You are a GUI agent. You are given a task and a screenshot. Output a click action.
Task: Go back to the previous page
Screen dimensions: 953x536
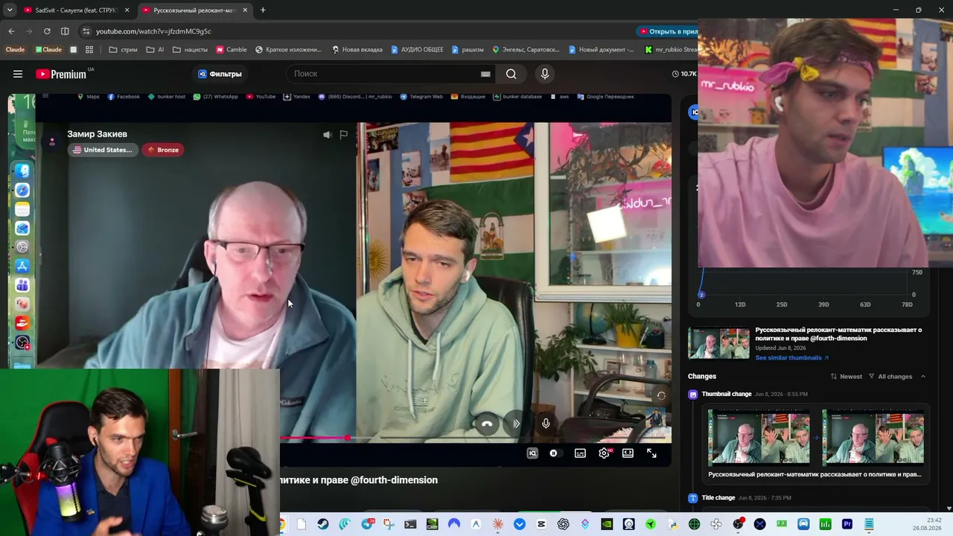pyautogui.click(x=11, y=31)
